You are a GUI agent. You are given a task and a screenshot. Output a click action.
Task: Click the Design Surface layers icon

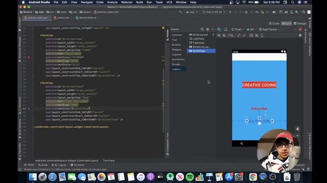coord(219,29)
